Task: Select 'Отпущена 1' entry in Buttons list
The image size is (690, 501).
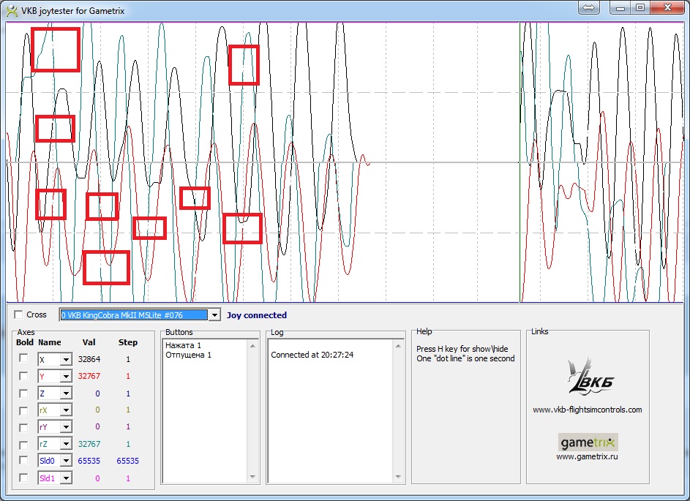Action: (x=188, y=355)
